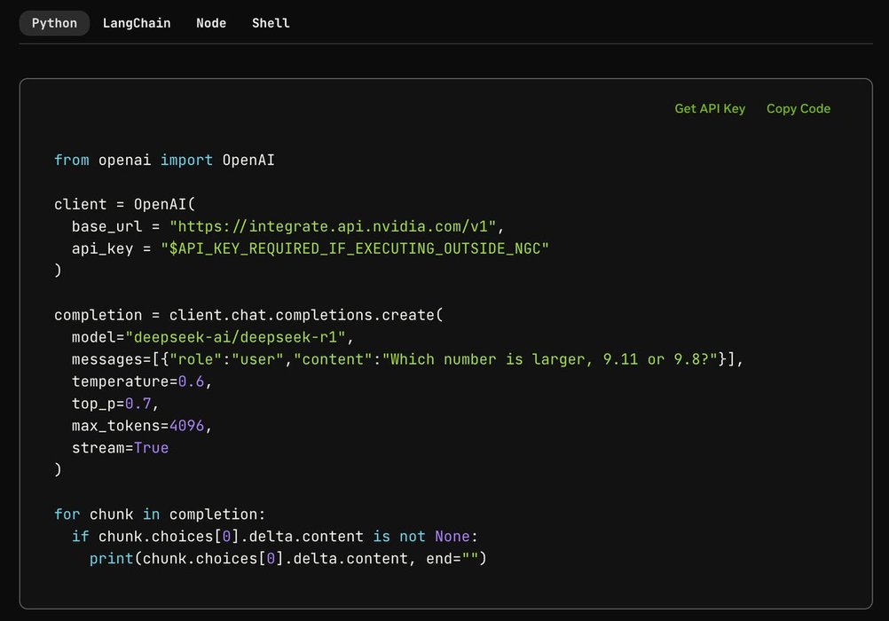
Task: Click the 'from openai import OpenAI' line
Action: coord(164,160)
